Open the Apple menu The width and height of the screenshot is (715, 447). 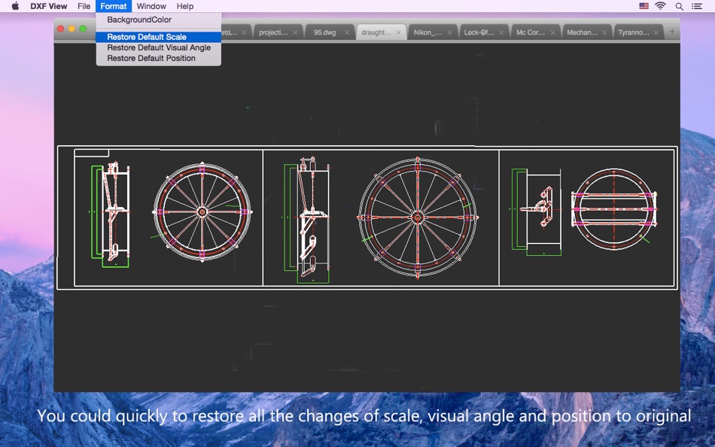point(15,6)
